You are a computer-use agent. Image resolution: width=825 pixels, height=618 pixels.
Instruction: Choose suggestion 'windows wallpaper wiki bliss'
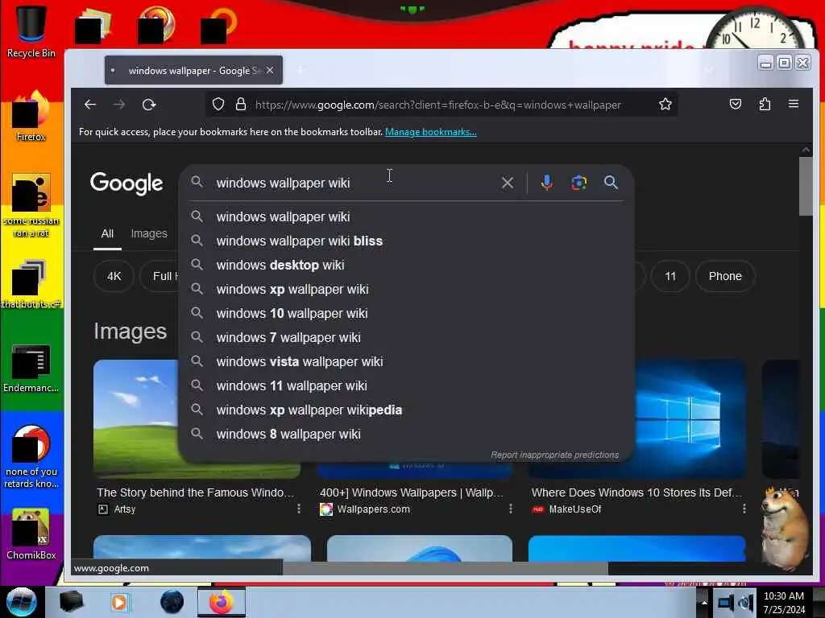point(405,241)
